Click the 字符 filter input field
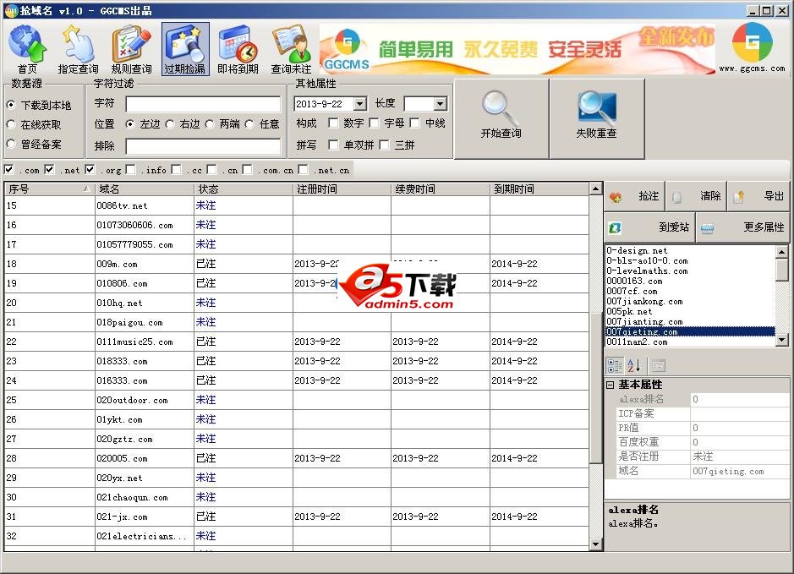 tap(203, 104)
